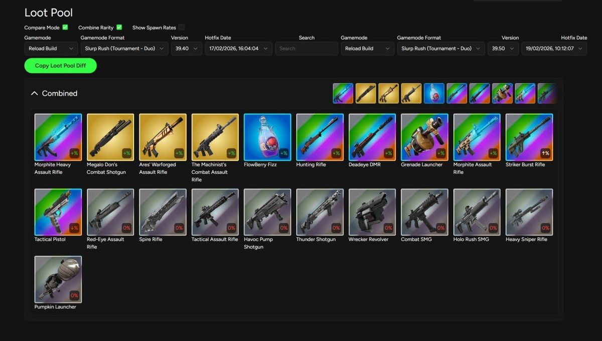
Task: Disable the Compare Mode checkbox
Action: click(x=65, y=27)
